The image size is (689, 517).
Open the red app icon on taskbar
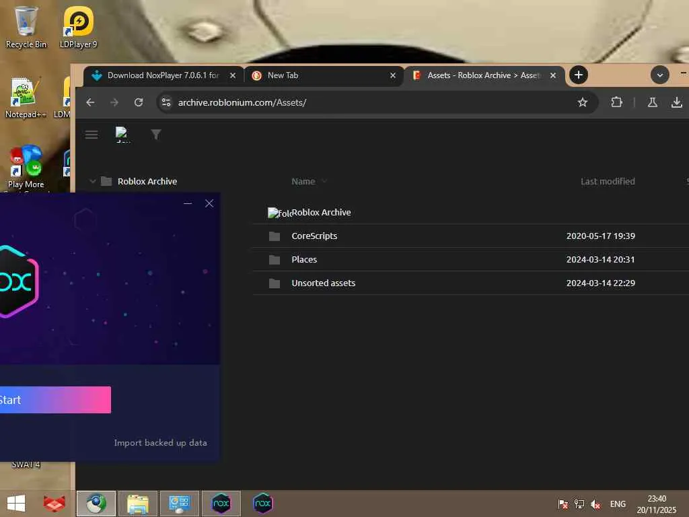tap(54, 504)
